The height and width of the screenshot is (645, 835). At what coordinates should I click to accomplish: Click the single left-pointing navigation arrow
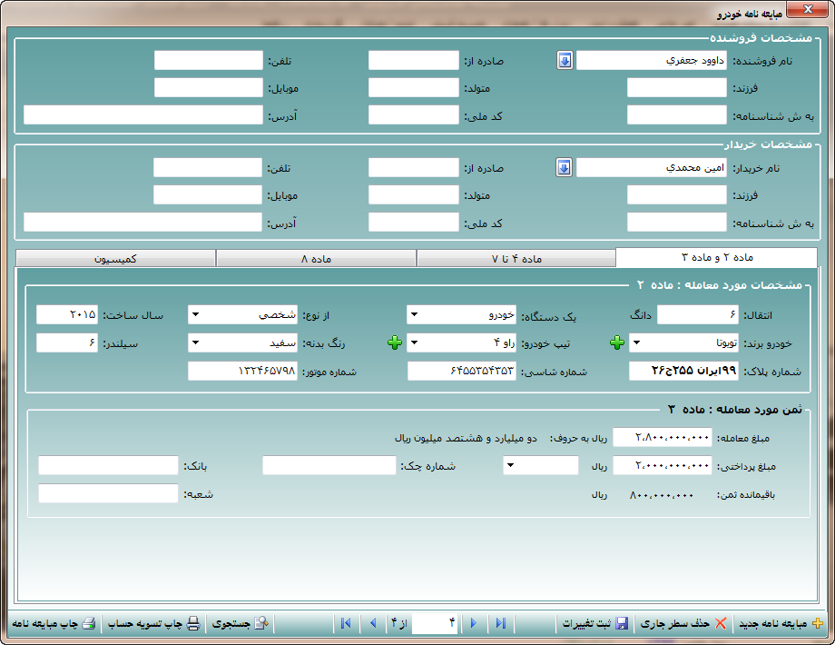click(x=372, y=624)
